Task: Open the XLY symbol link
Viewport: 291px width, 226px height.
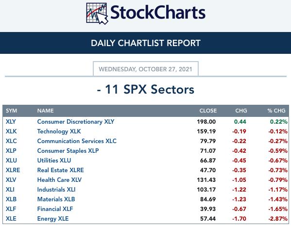Action: (x=11, y=122)
